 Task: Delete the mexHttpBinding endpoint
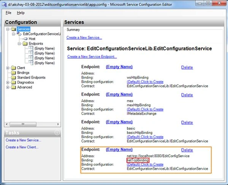[x=187, y=95]
